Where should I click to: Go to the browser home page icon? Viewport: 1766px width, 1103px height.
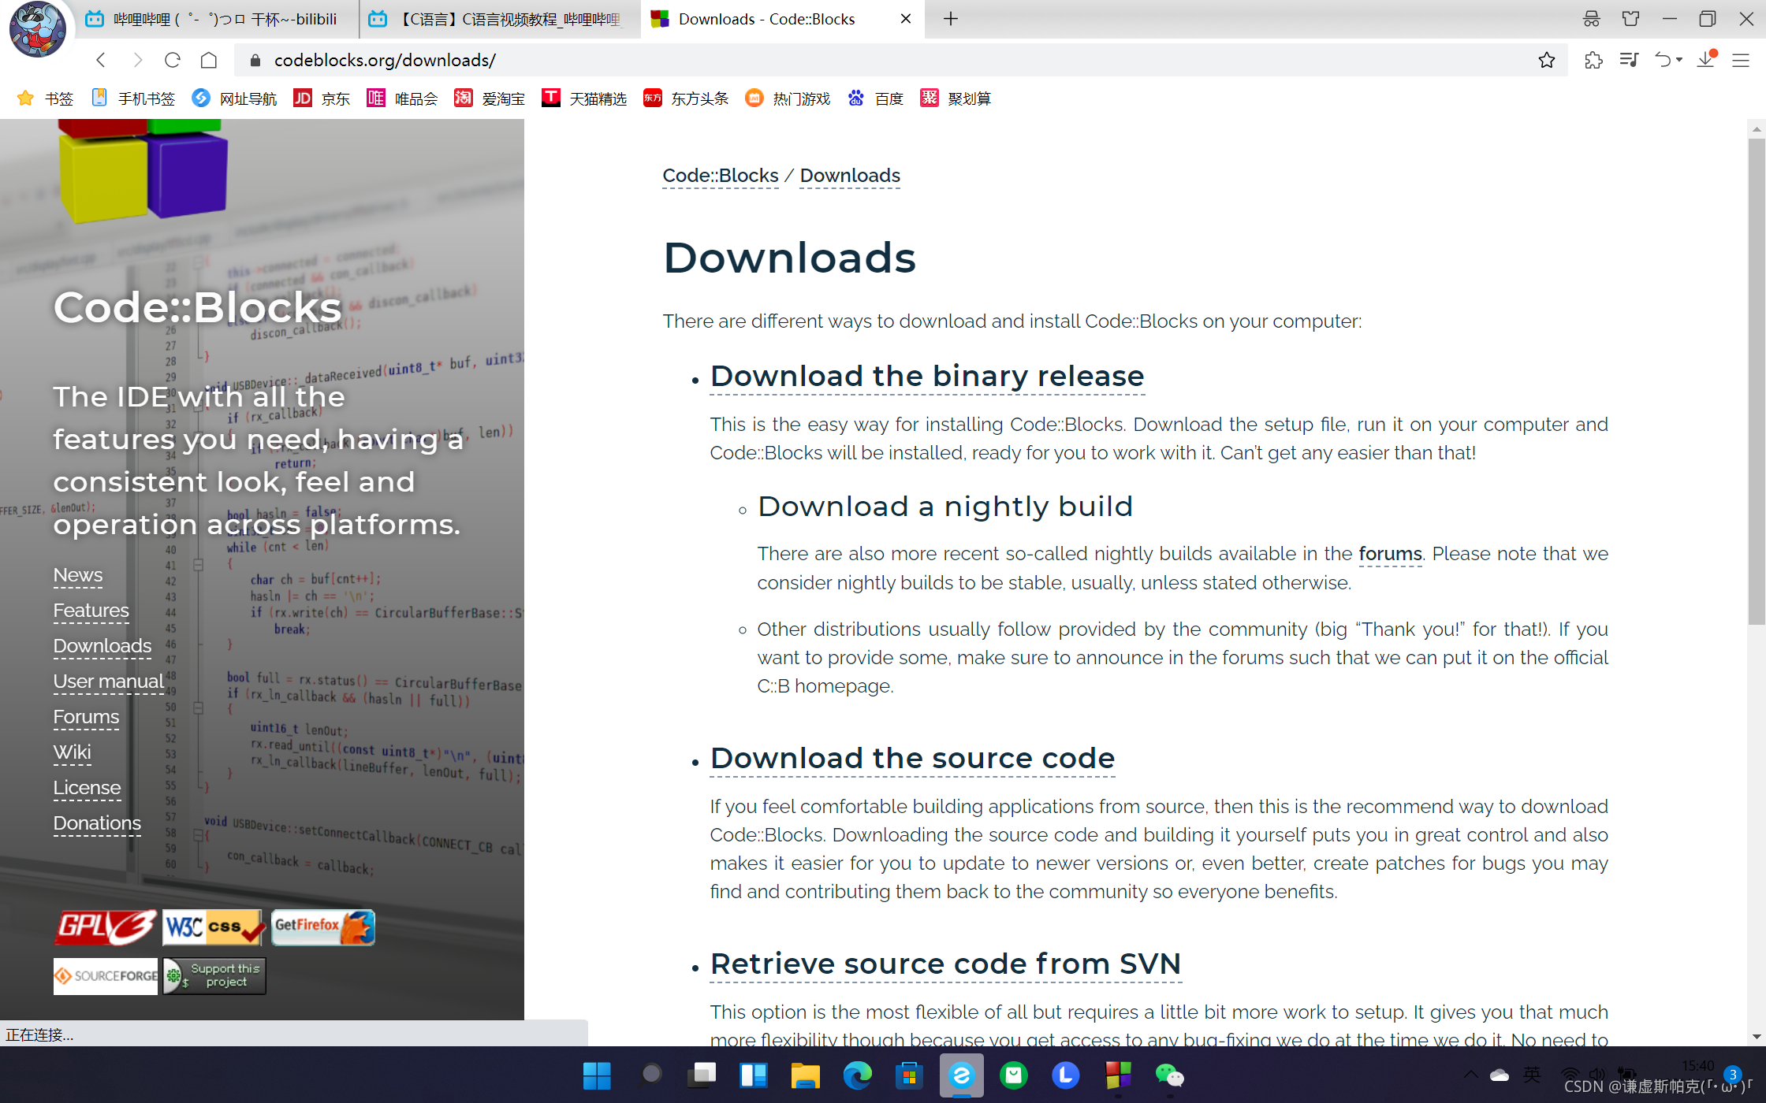click(x=209, y=60)
